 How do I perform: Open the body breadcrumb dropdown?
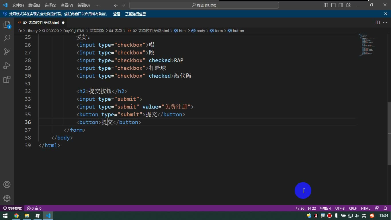[x=198, y=31]
